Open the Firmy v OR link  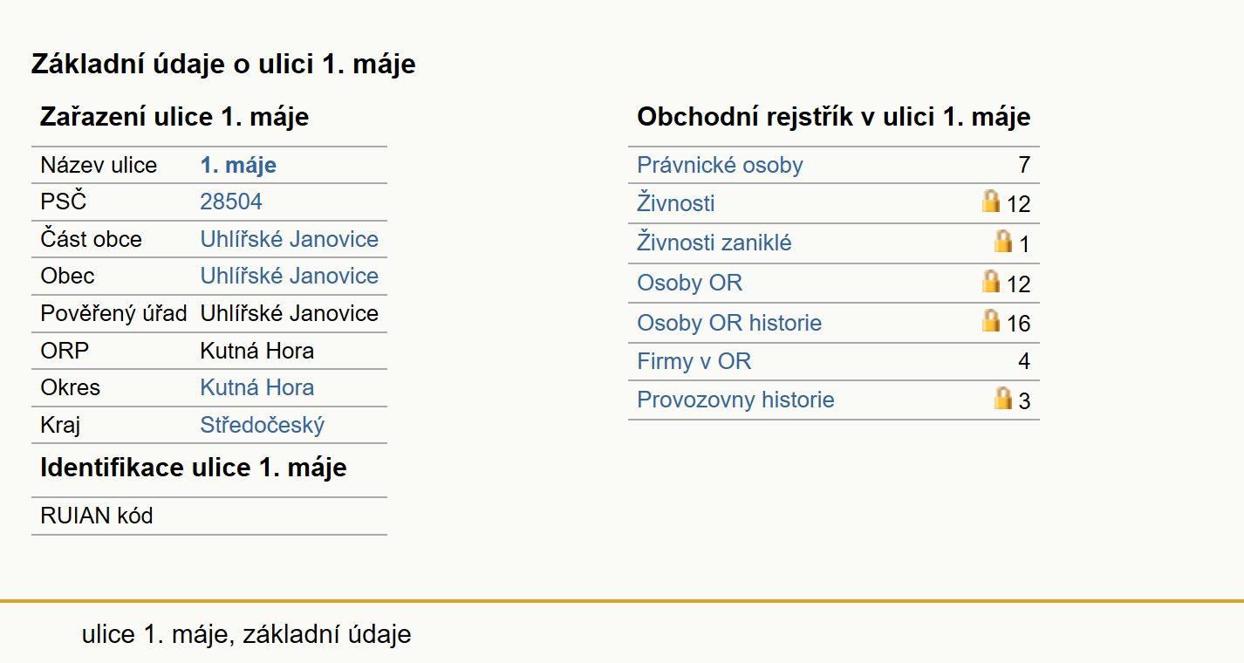click(694, 361)
